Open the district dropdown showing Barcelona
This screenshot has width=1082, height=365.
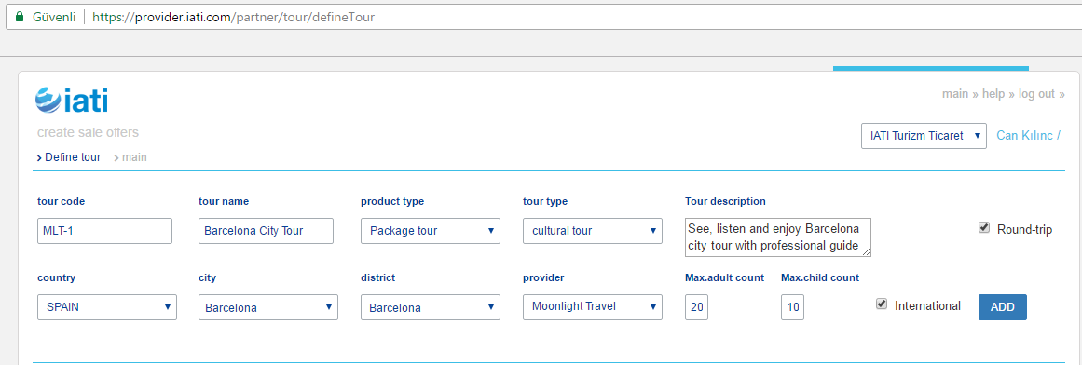pos(431,307)
